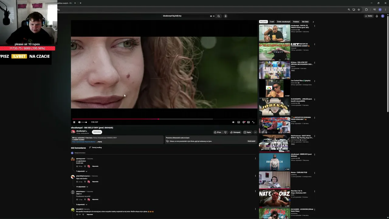Open the Utwórz create button
Viewport: 389px width, 219px height.
(x=369, y=16)
